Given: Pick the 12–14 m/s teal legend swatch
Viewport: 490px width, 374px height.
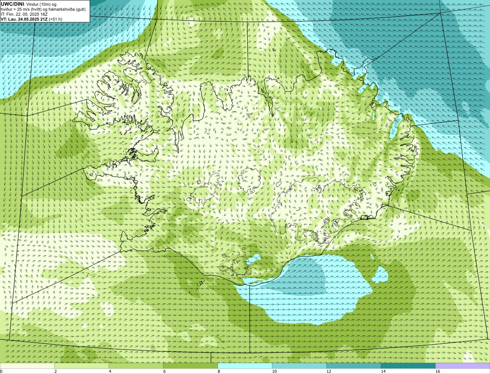Looking at the screenshot, I should click(354, 366).
